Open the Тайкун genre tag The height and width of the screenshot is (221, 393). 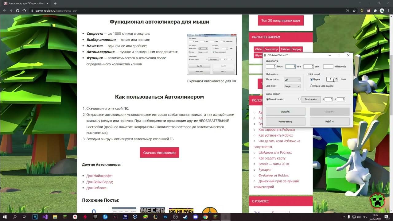pyautogui.click(x=285, y=49)
